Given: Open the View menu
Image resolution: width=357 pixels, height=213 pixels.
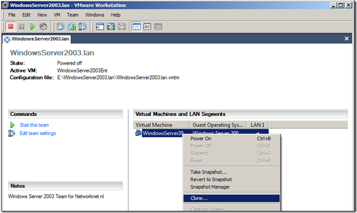Looking at the screenshot, I should pyautogui.click(x=42, y=15).
